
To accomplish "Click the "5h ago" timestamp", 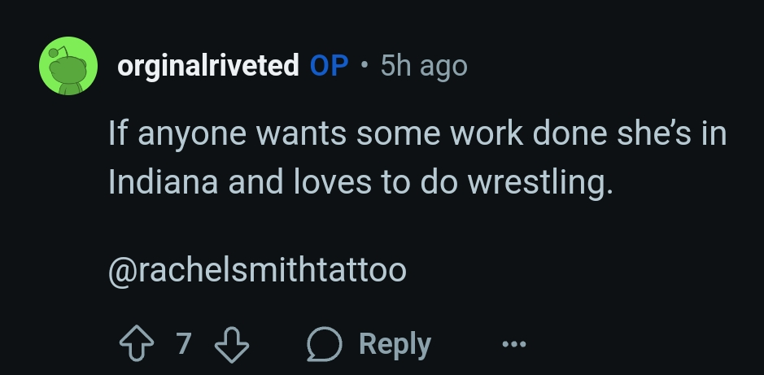I will (x=424, y=66).
